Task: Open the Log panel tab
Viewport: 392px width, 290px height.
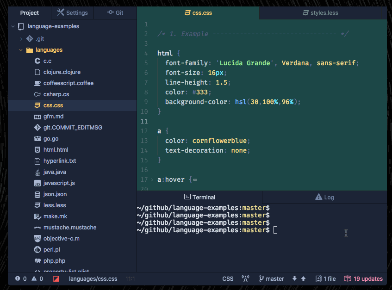Action: coord(324,197)
